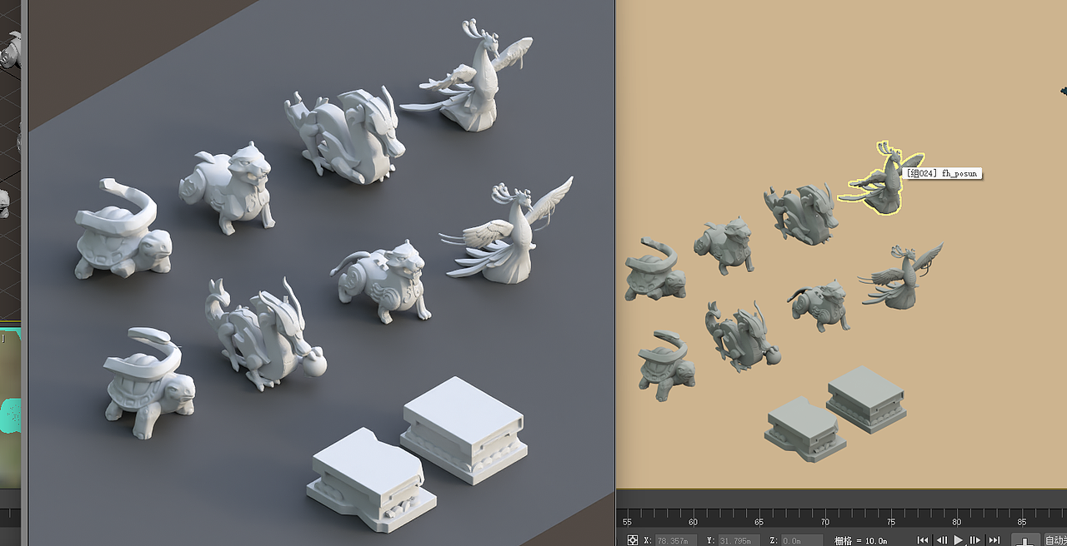Select the intact stone pedestal in beige viewport

(867, 400)
